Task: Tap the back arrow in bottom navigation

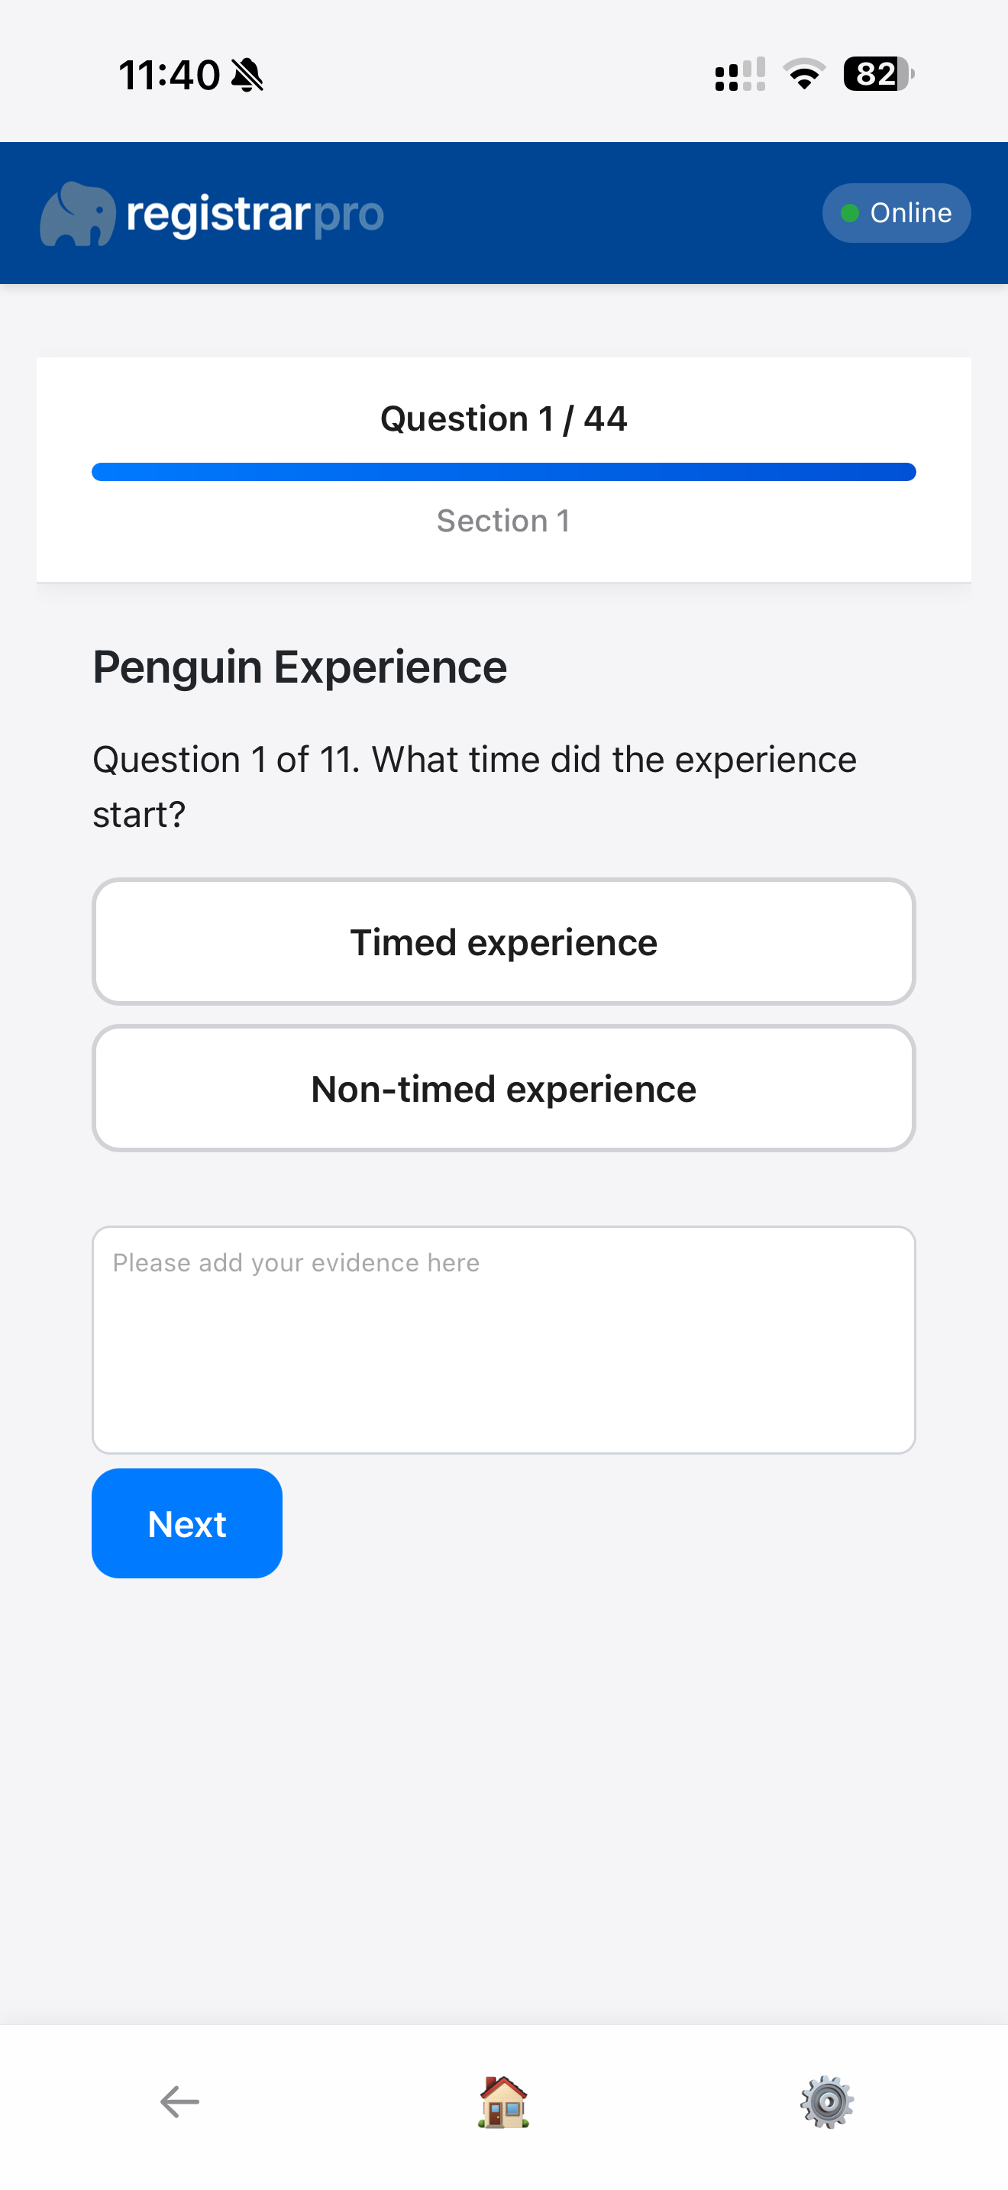Action: (x=178, y=2100)
